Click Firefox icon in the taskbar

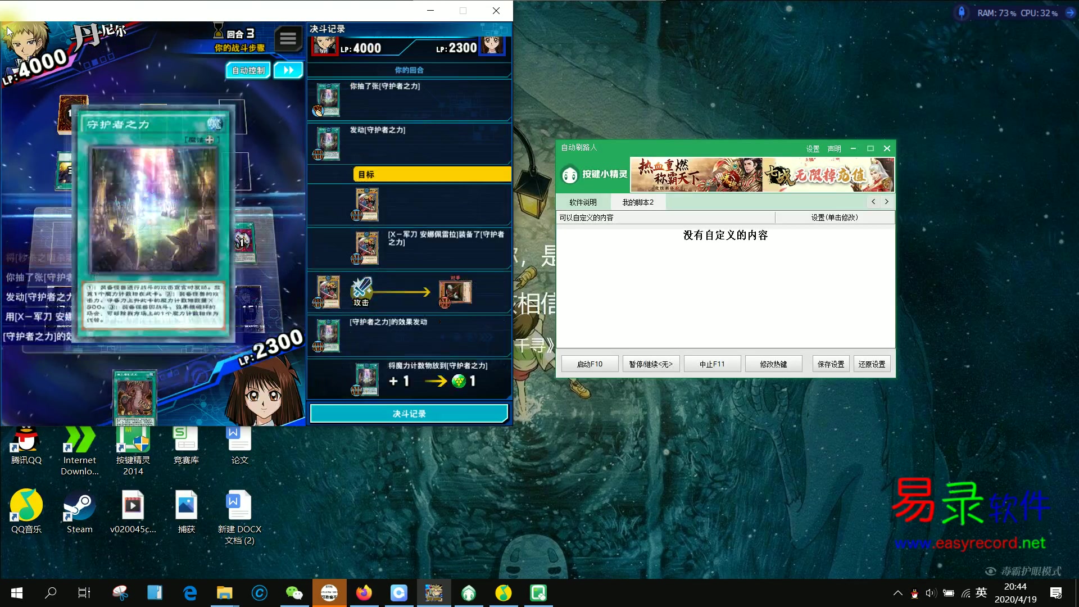click(x=364, y=593)
